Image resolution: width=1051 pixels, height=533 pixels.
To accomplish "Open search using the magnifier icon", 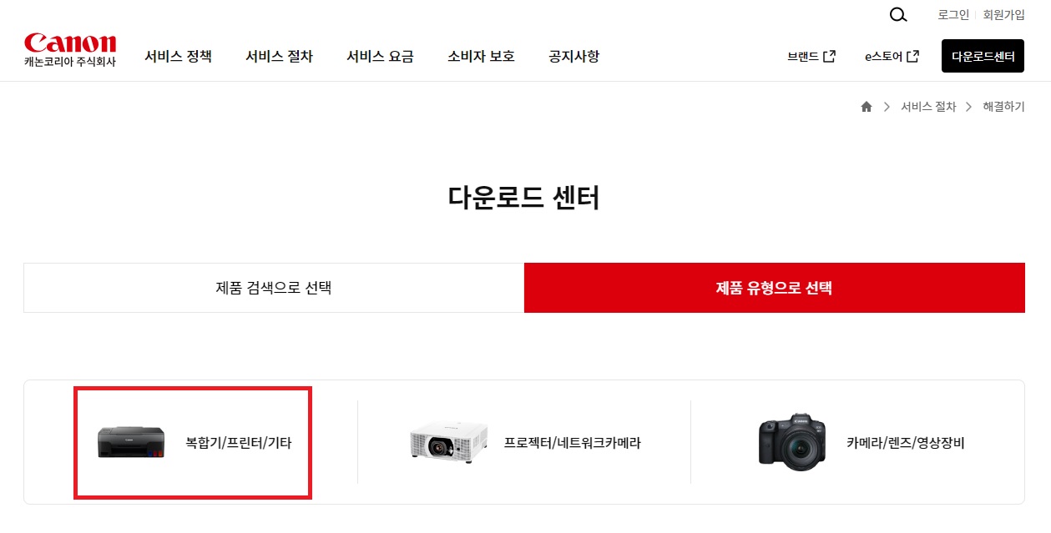I will (897, 15).
